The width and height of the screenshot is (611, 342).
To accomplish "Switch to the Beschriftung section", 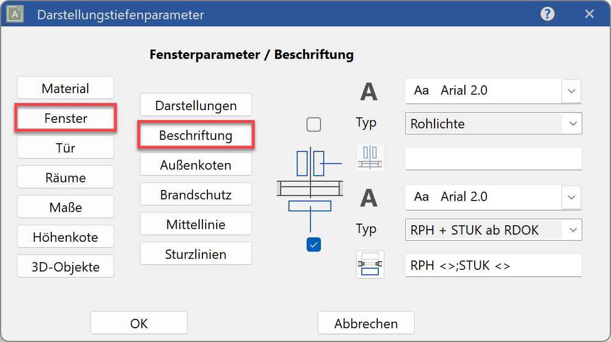I will coord(196,134).
